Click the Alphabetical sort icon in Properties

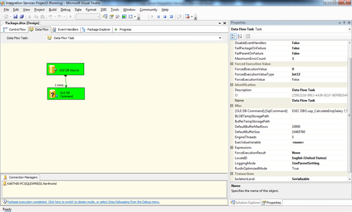(240, 36)
